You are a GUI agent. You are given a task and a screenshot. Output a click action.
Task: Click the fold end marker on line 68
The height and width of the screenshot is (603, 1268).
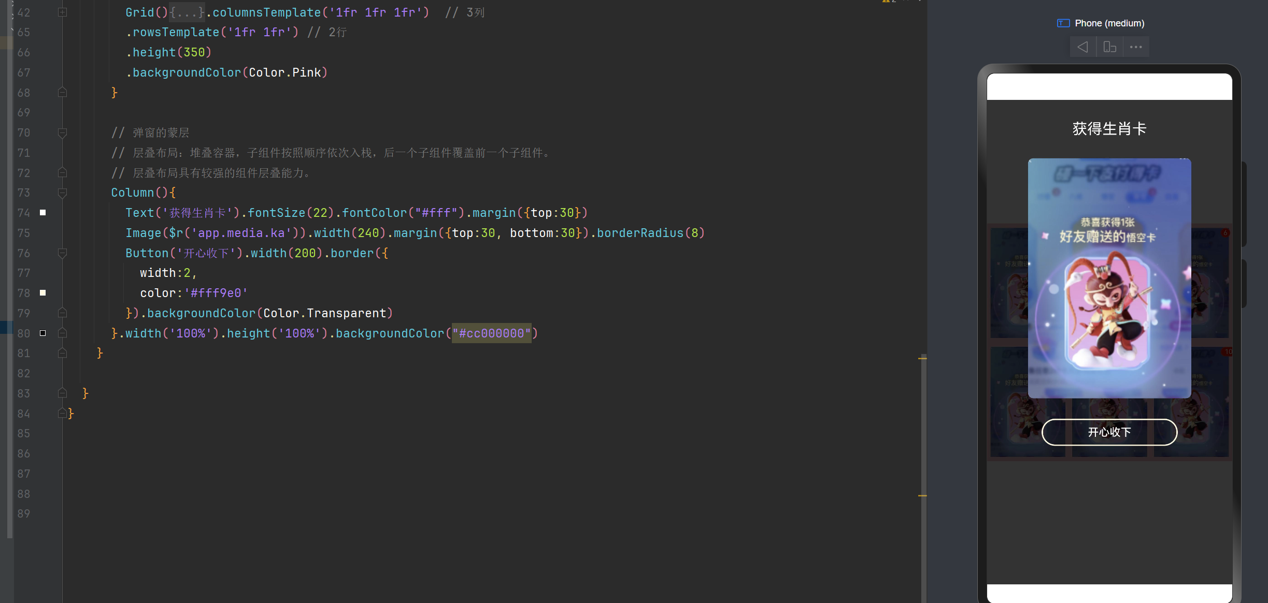pos(62,93)
